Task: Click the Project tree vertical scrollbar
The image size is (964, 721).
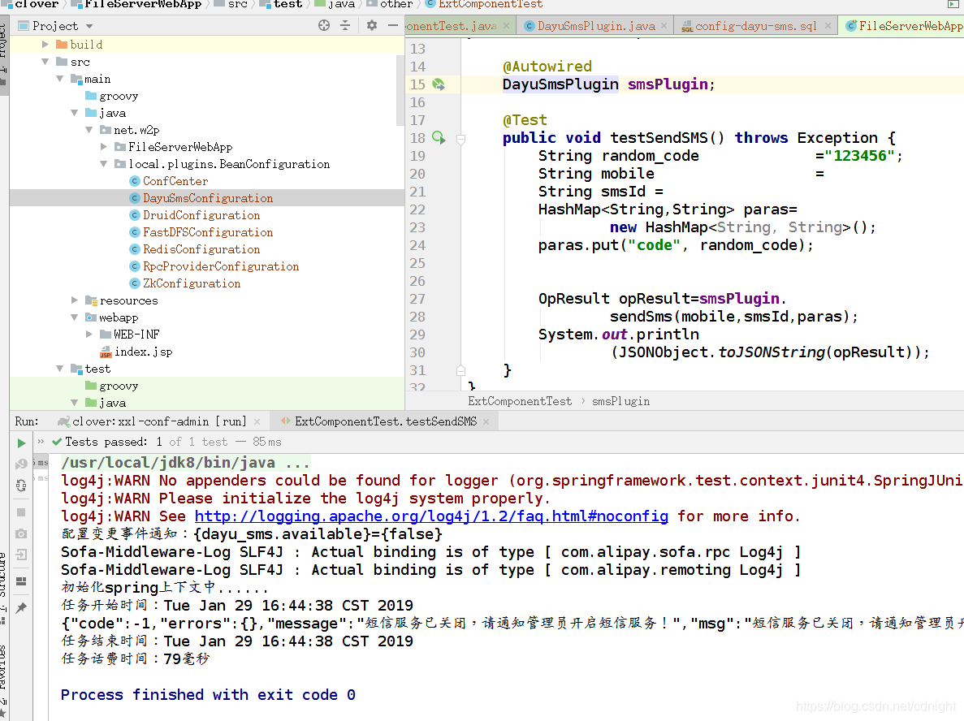Action: (x=400, y=89)
